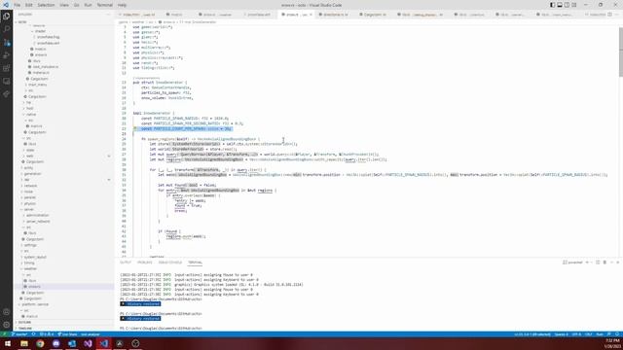Switch to the Cargo.toml editor tab
The image size is (623, 350).
point(374,15)
